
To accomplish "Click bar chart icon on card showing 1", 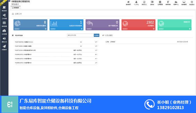I will click(54, 23).
